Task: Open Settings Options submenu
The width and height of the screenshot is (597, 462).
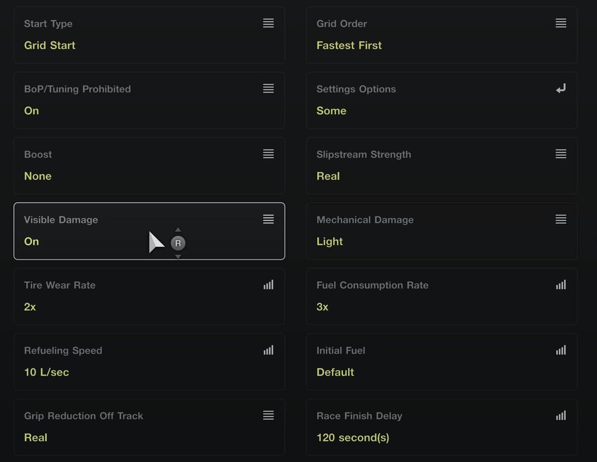Action: (442, 100)
